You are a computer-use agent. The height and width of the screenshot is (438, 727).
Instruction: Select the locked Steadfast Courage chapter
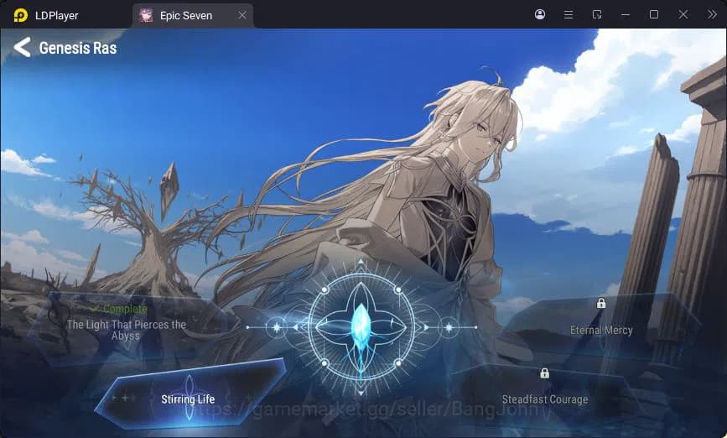pos(544,399)
